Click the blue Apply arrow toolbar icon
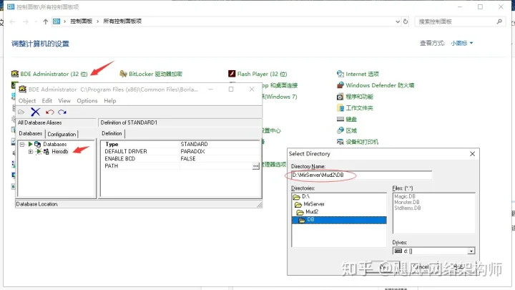Viewport: 515px width, 290px height. (x=62, y=112)
